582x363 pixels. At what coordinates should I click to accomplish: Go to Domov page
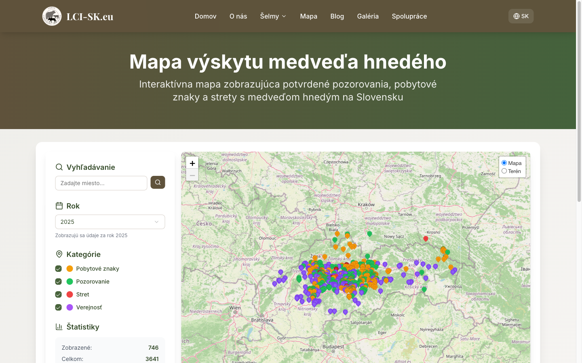click(x=206, y=16)
